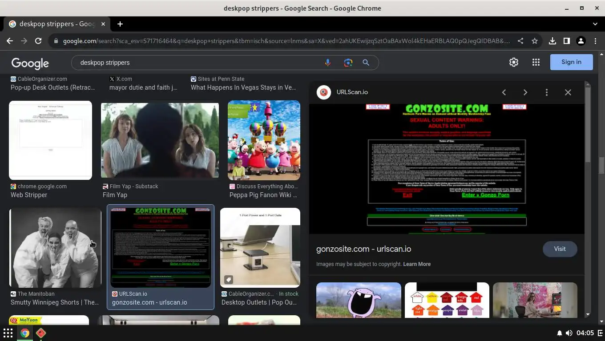Show next image in preview panel
Viewport: 605px width, 341px height.
pyautogui.click(x=525, y=92)
